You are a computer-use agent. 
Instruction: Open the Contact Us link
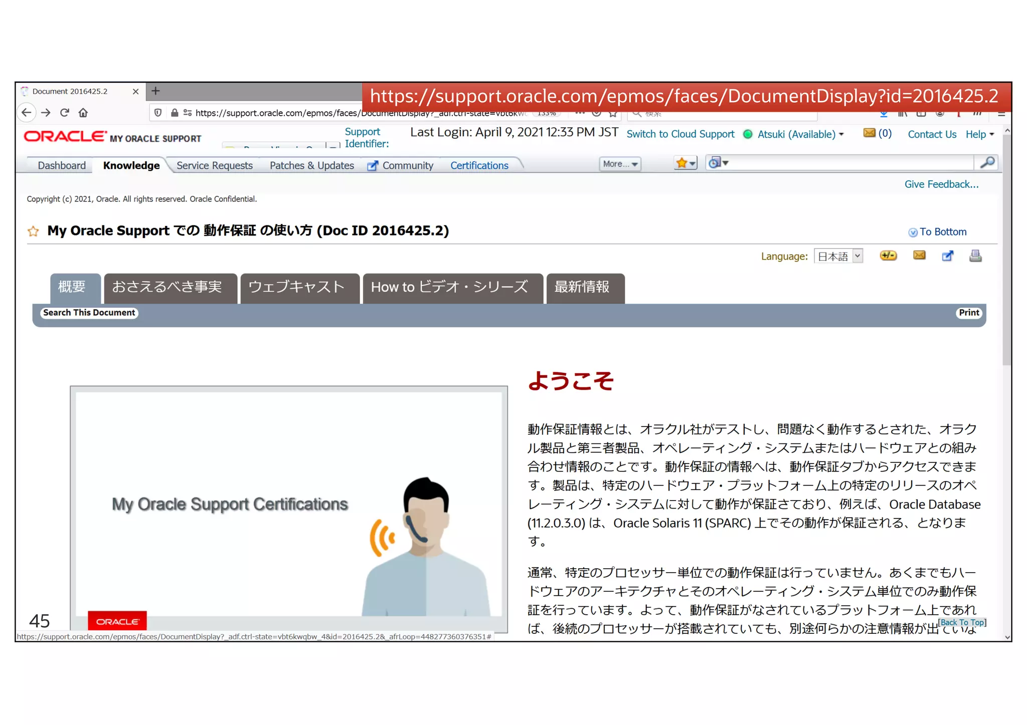[932, 134]
